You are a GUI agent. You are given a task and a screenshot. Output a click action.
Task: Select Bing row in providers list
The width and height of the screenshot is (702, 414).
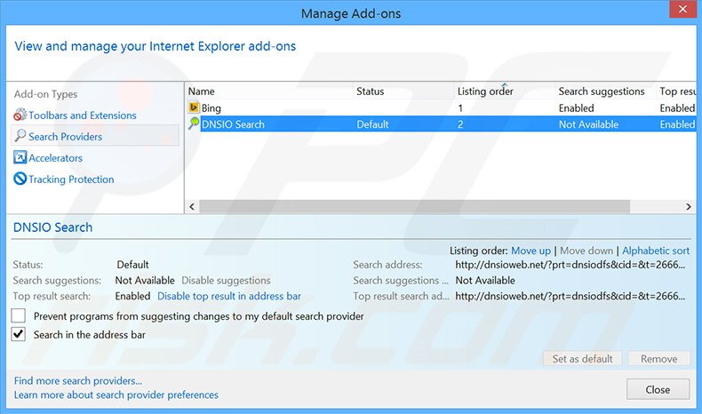coord(267,107)
